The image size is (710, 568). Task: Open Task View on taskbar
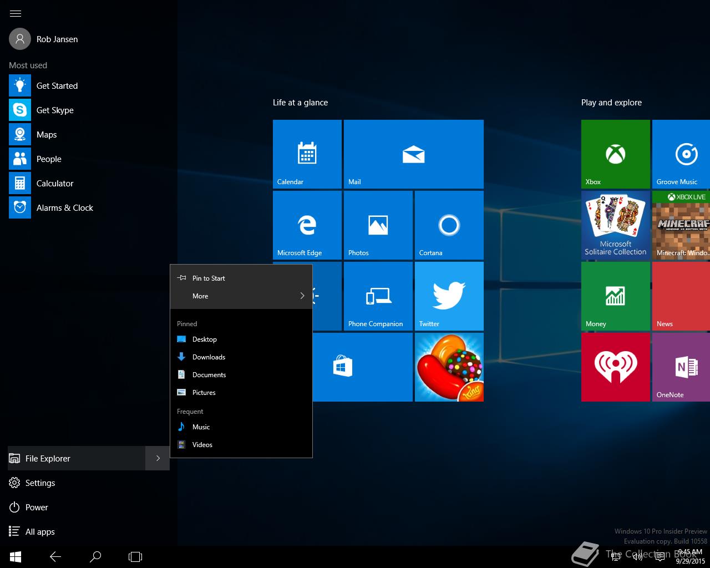point(135,556)
